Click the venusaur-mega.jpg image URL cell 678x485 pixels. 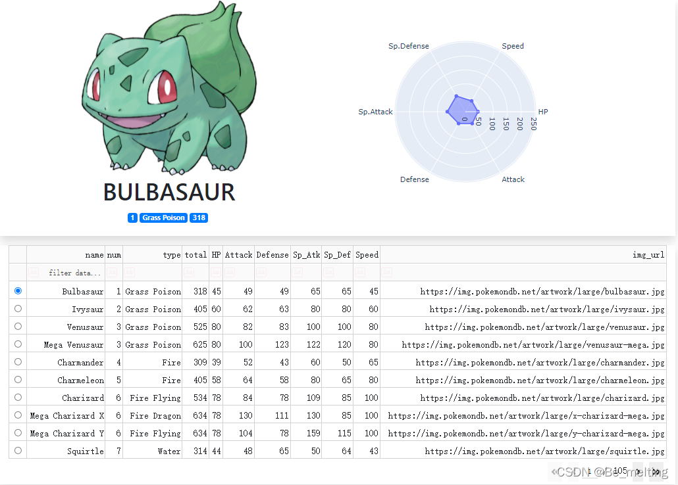523,344
